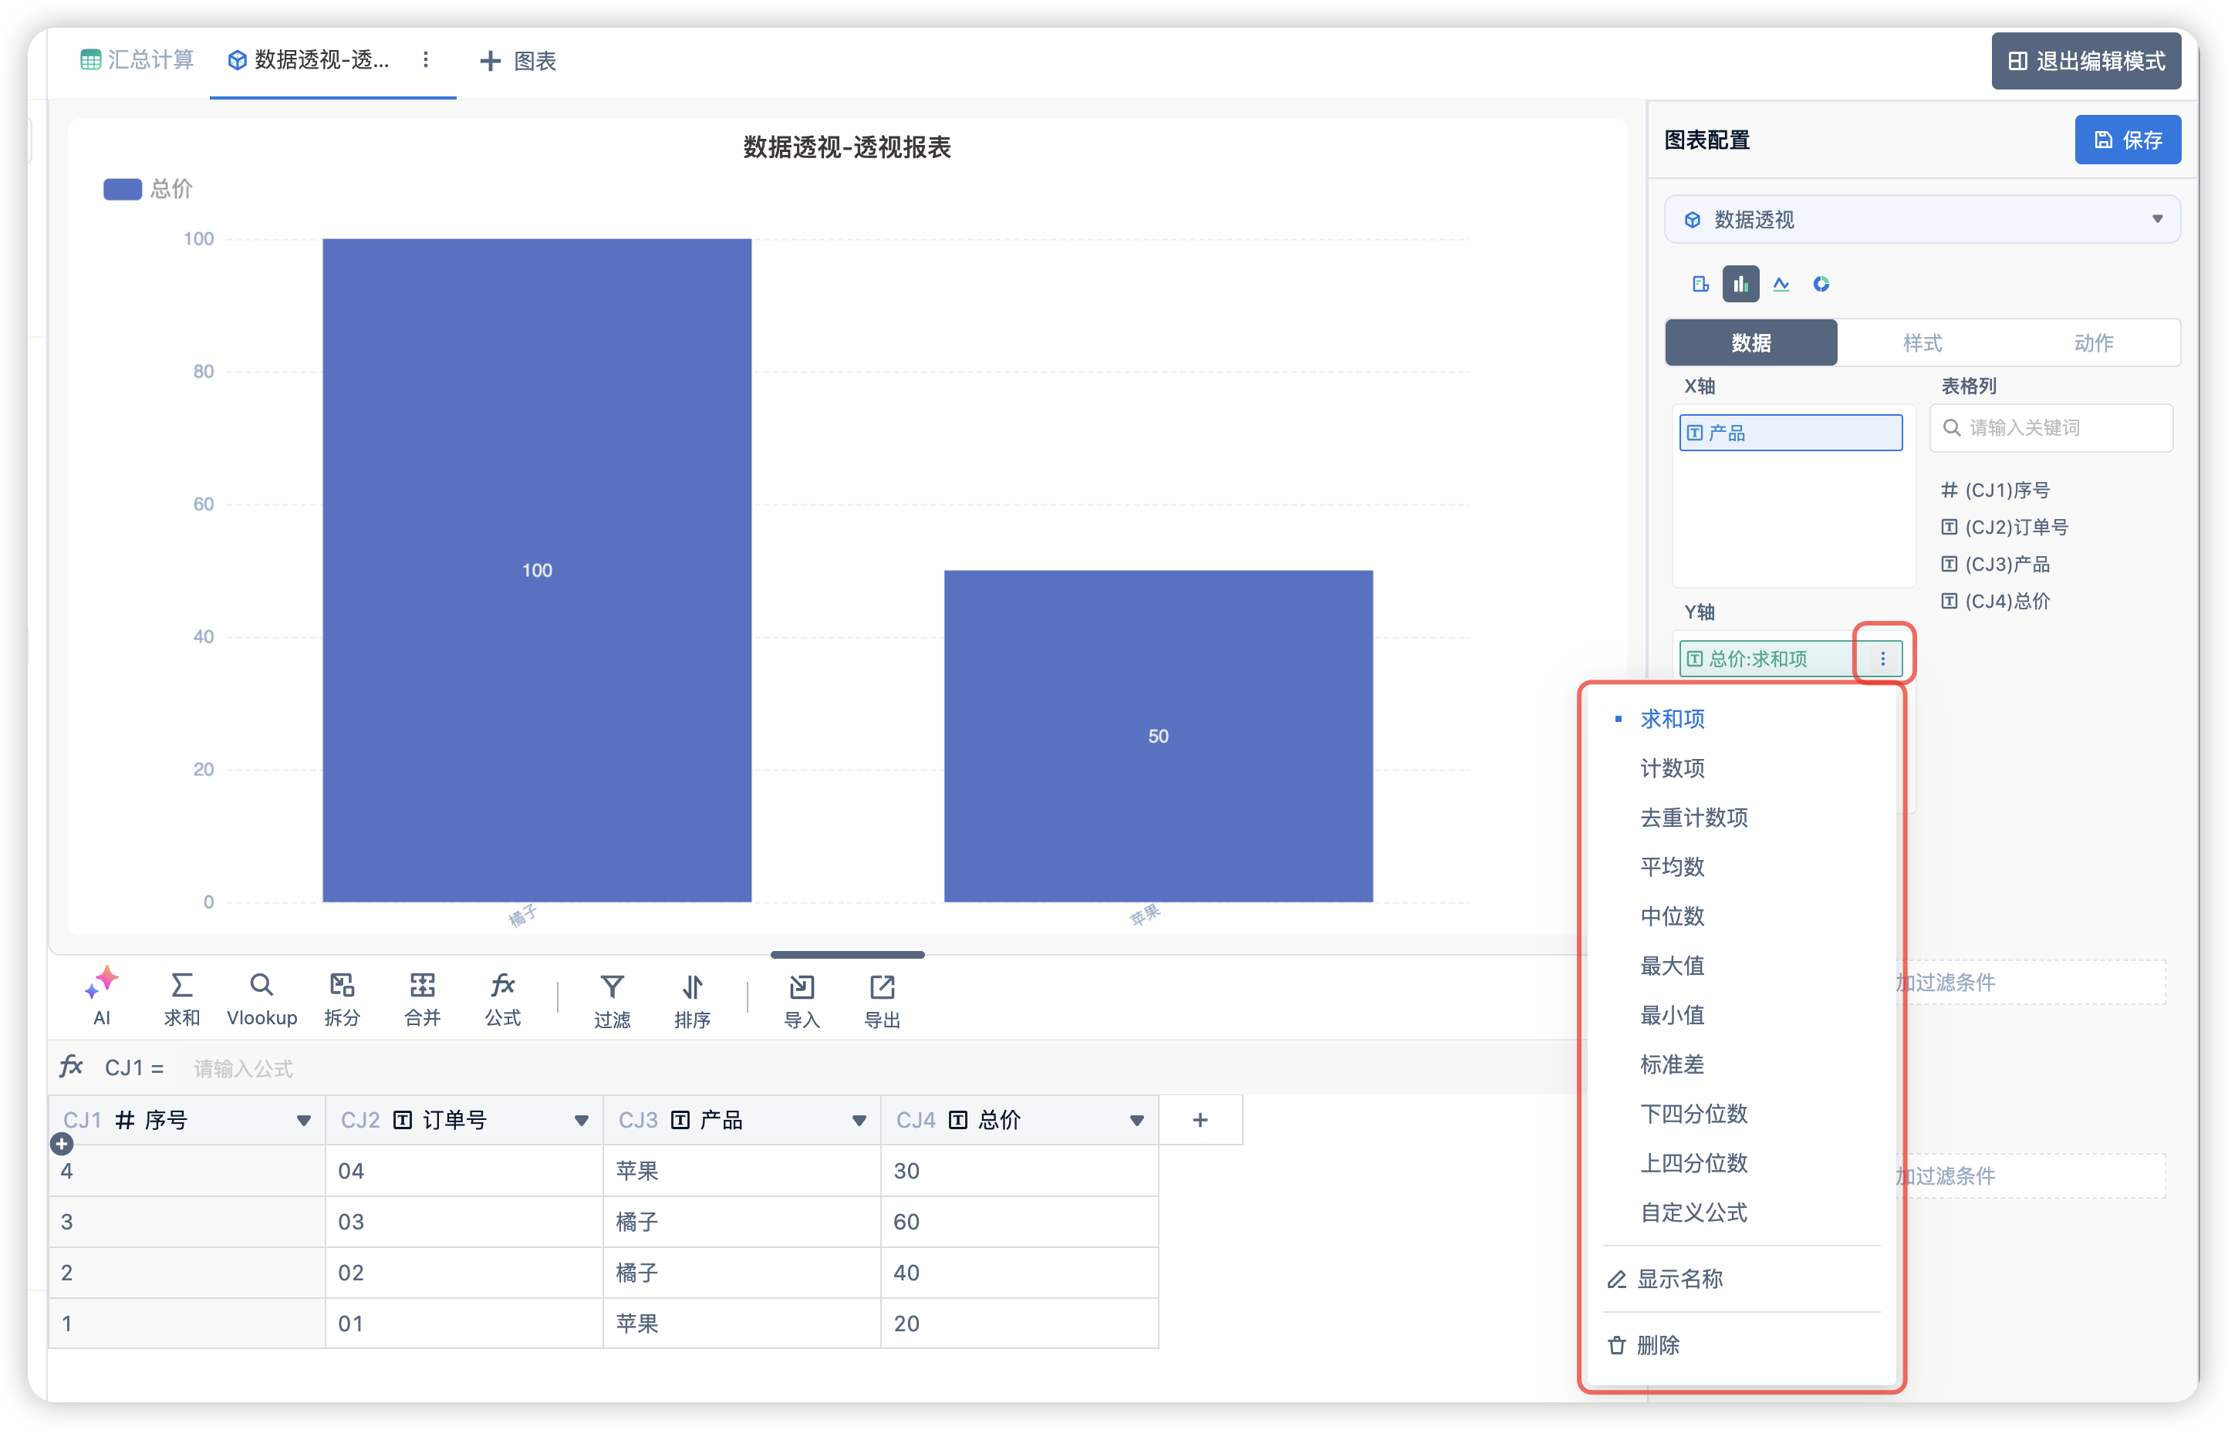This screenshot has width=2228, height=1430.
Task: Open the CJ3 产品 column dropdown
Action: tap(859, 1121)
